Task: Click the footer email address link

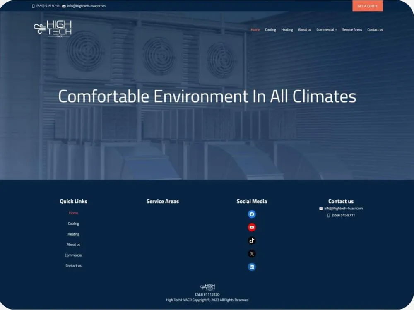Action: (343, 209)
